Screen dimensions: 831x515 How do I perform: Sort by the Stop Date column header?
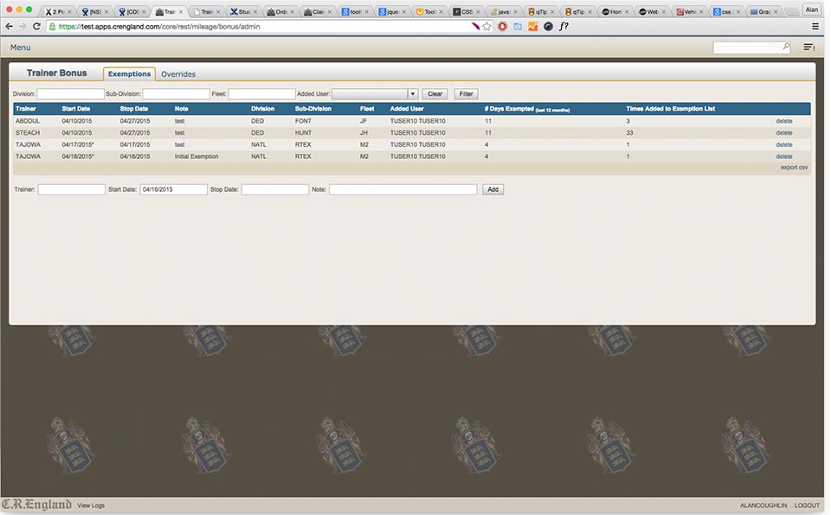[133, 109]
